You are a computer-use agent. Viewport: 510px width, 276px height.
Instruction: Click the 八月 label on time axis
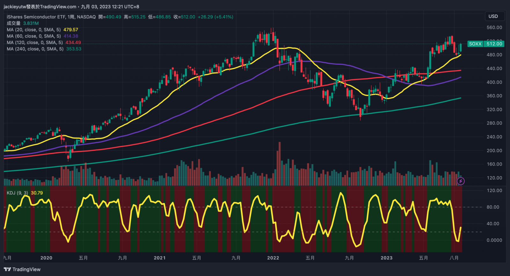(x=454, y=258)
